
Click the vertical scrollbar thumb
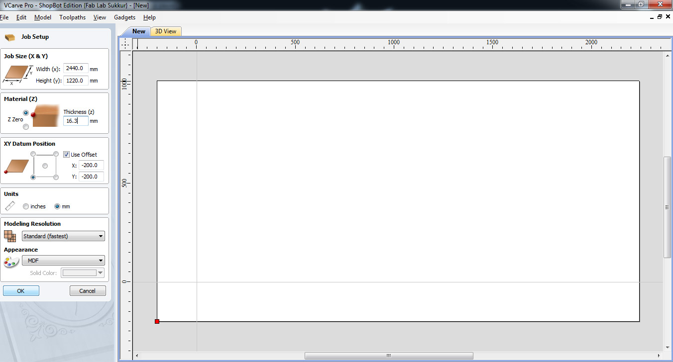pos(668,207)
